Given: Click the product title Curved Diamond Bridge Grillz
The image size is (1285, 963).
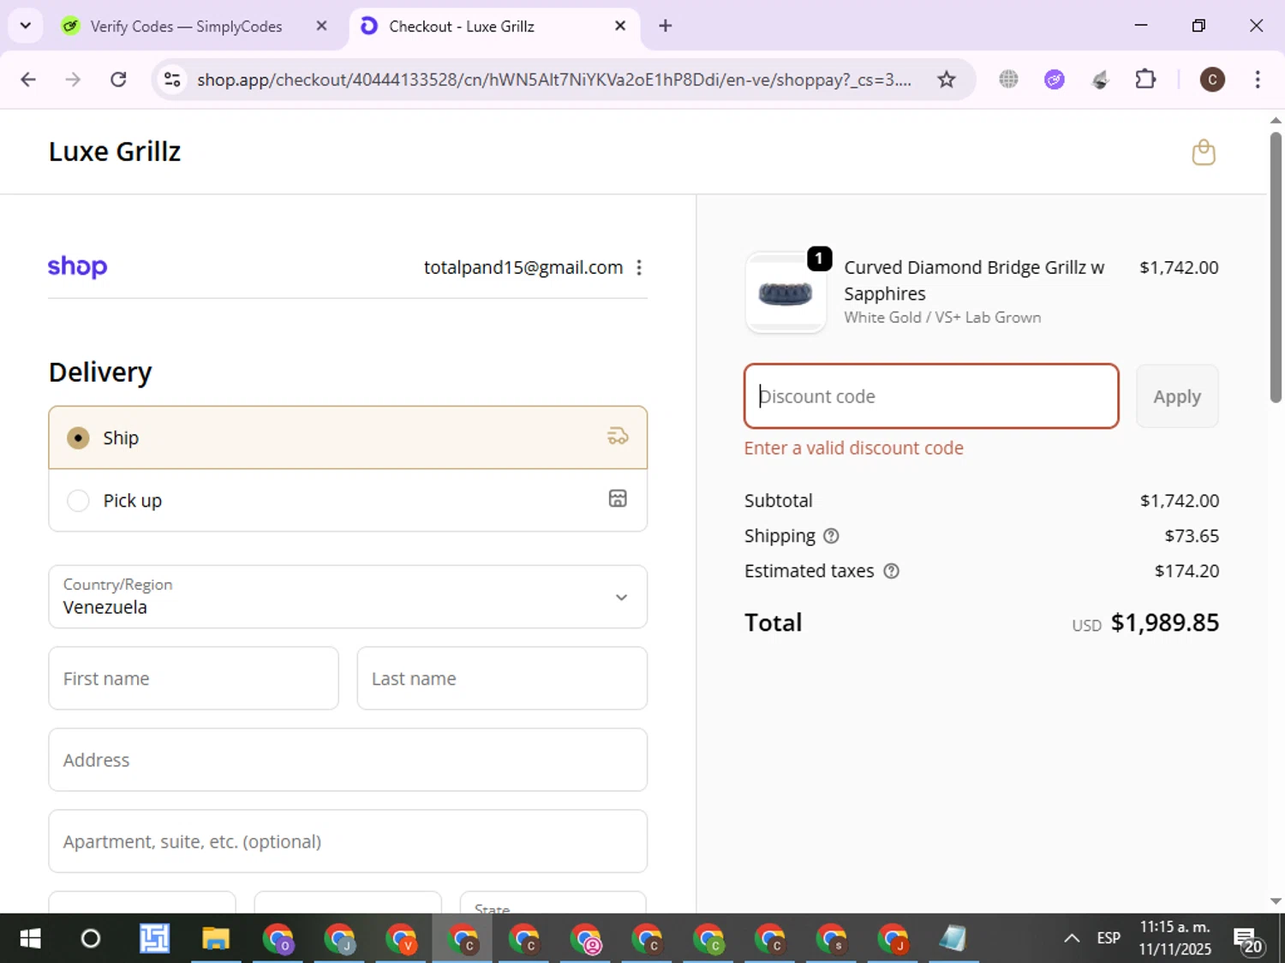Looking at the screenshot, I should pos(974,280).
